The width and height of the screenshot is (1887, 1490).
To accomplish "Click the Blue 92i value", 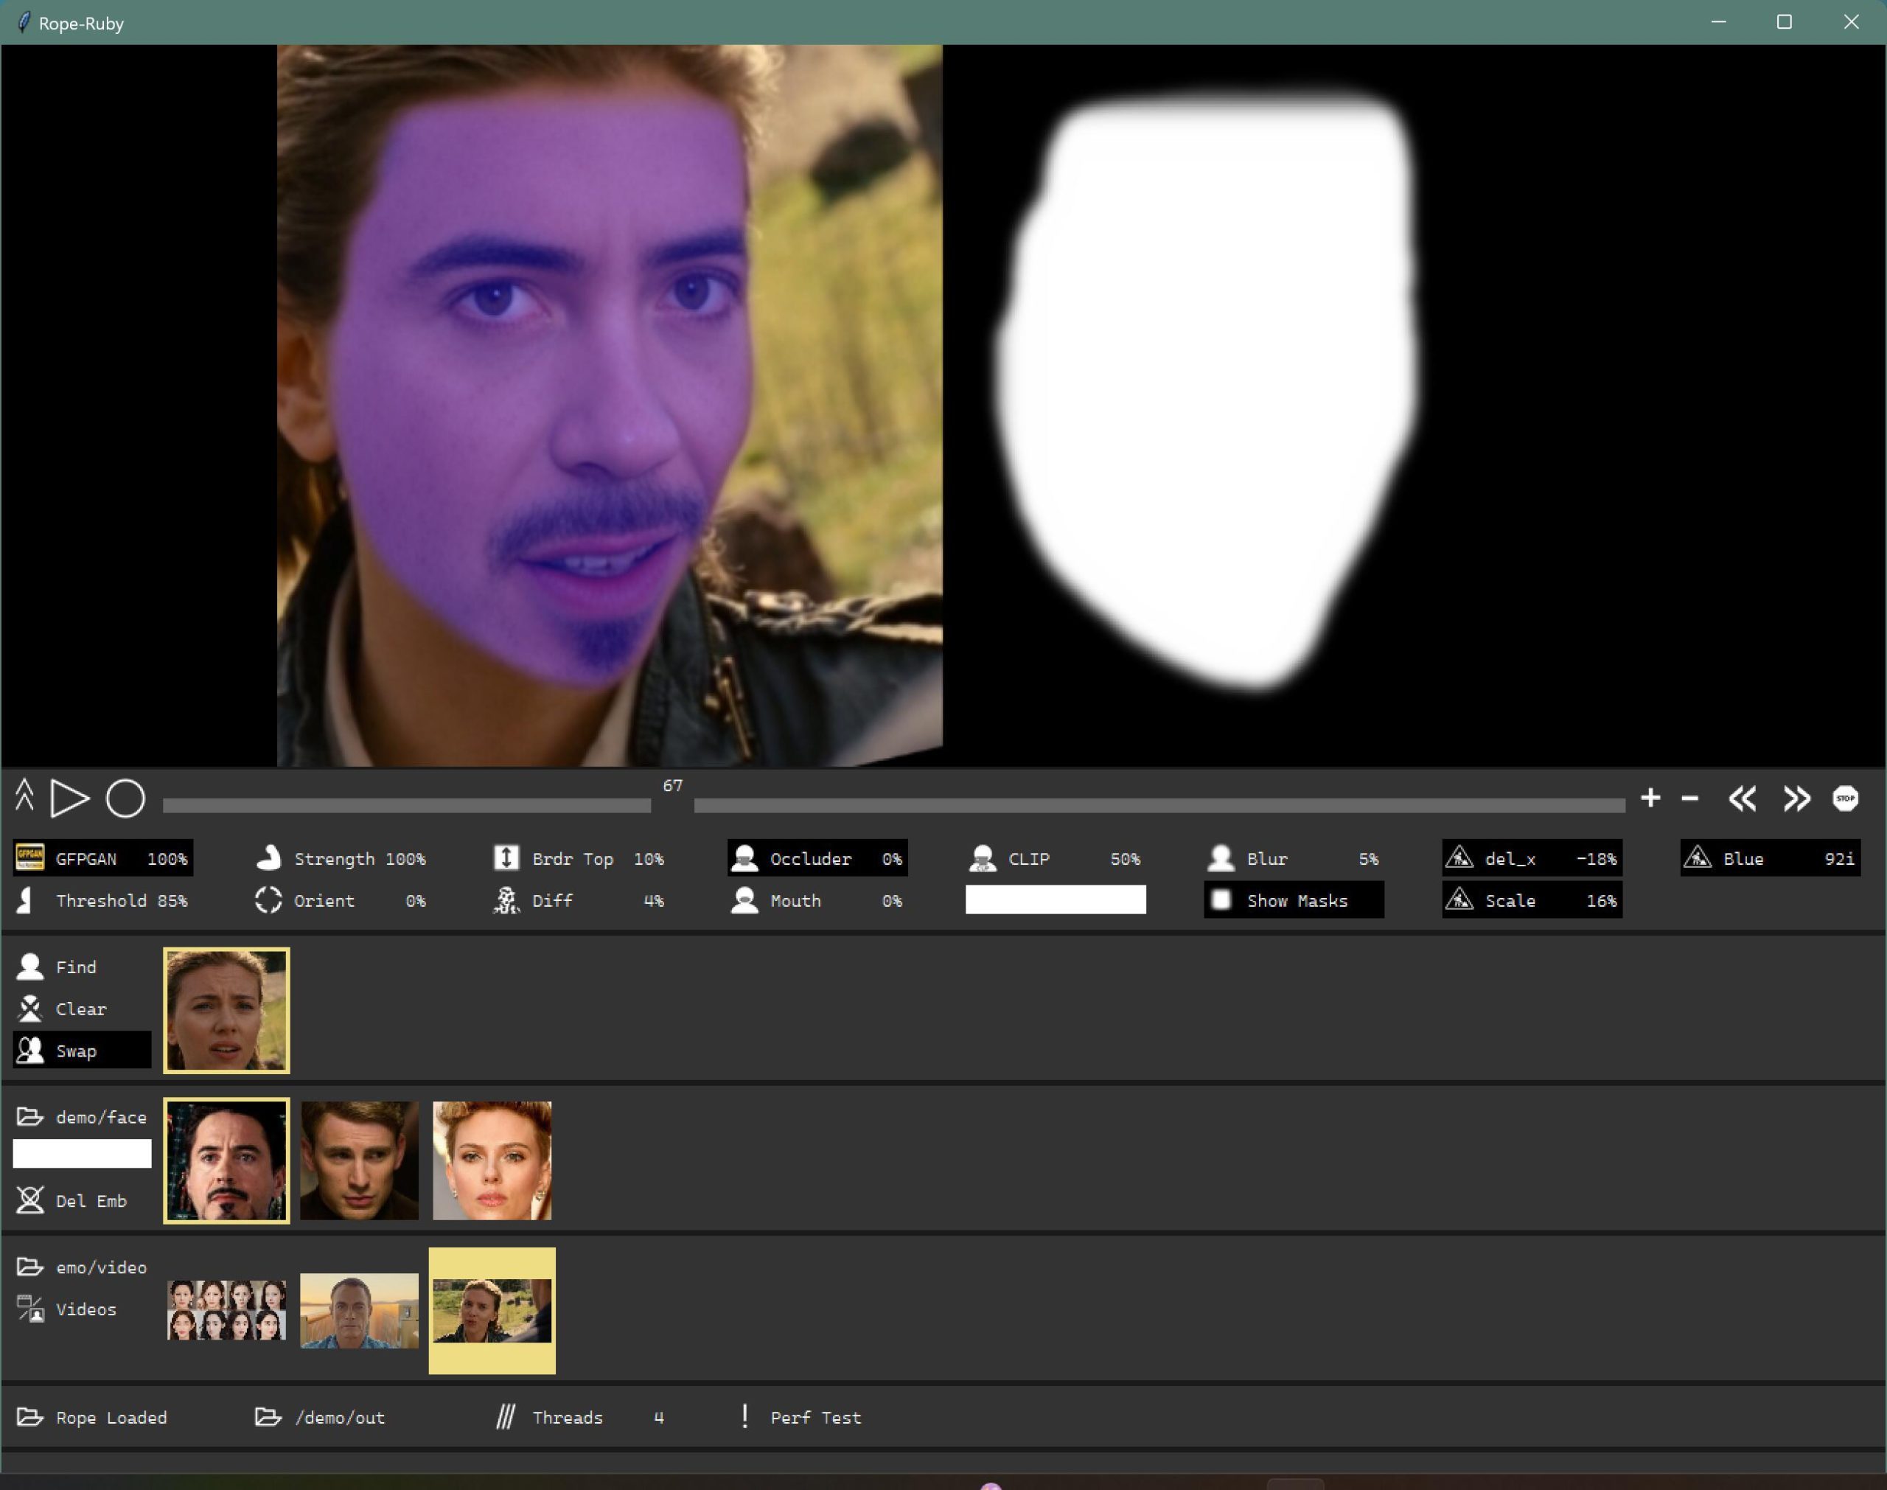I will click(1840, 860).
